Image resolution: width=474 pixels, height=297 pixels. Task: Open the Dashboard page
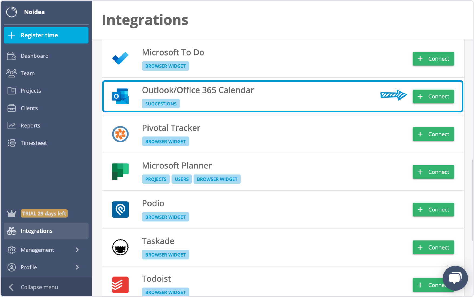click(35, 56)
